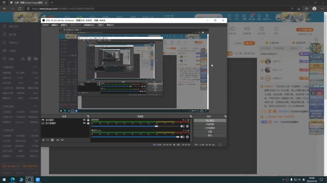Open the Windows Start menu
Image resolution: width=327 pixels, height=183 pixels.
click(4, 180)
